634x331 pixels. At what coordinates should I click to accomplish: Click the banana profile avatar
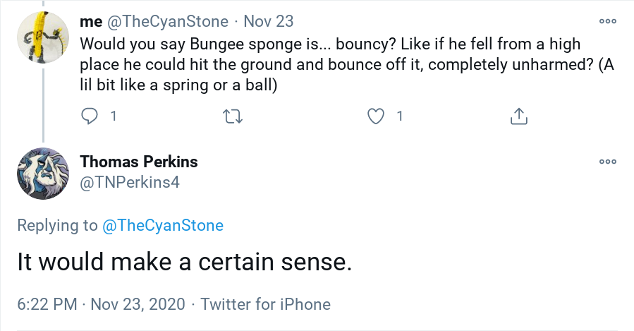tap(44, 40)
